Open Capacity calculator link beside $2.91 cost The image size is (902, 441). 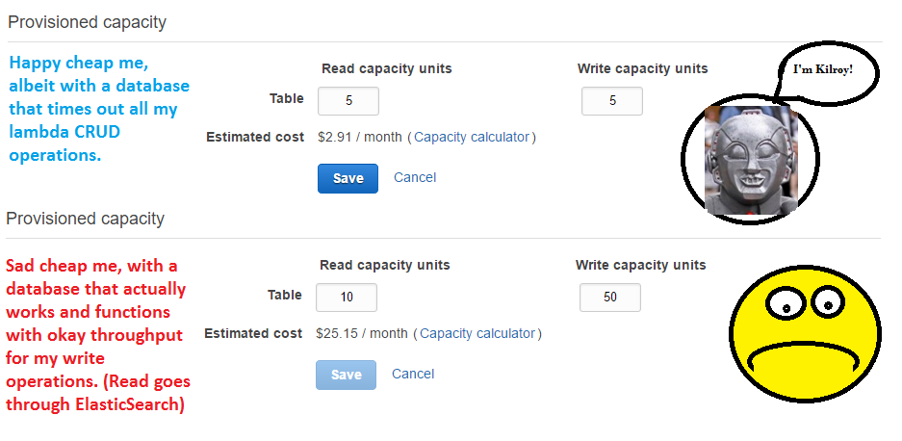472,138
